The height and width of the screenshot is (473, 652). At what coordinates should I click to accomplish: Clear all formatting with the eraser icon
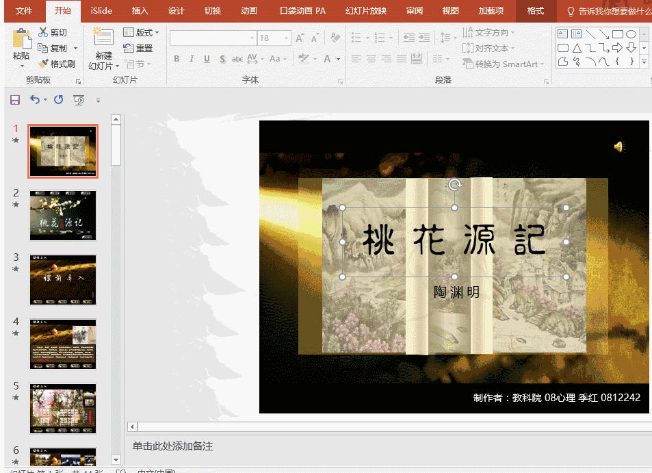[335, 38]
